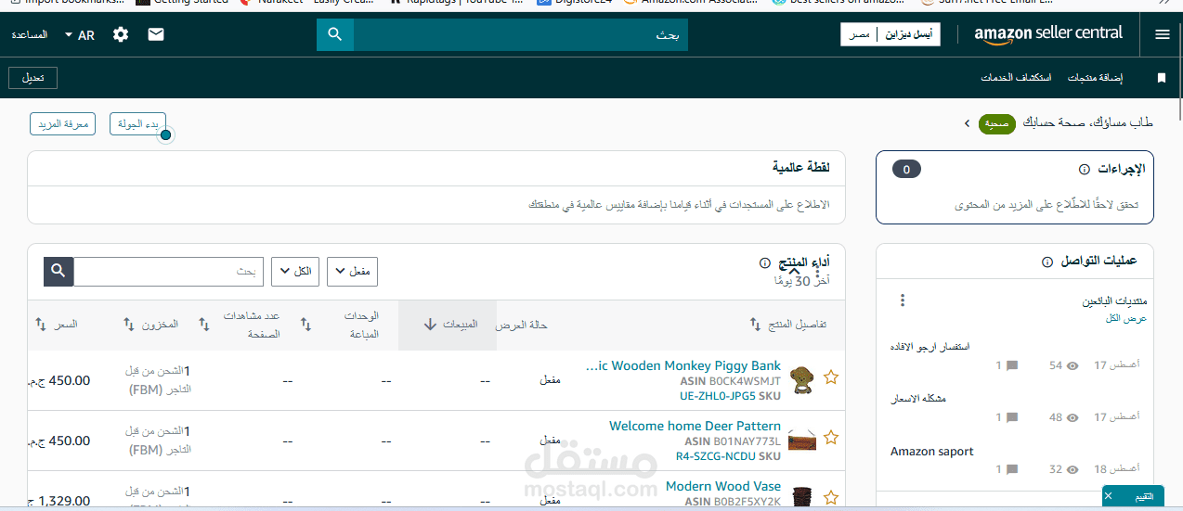Click the views eye icon on استفسار ارجو الافاده
Viewport: 1183px width, 511px height.
coord(1073,365)
